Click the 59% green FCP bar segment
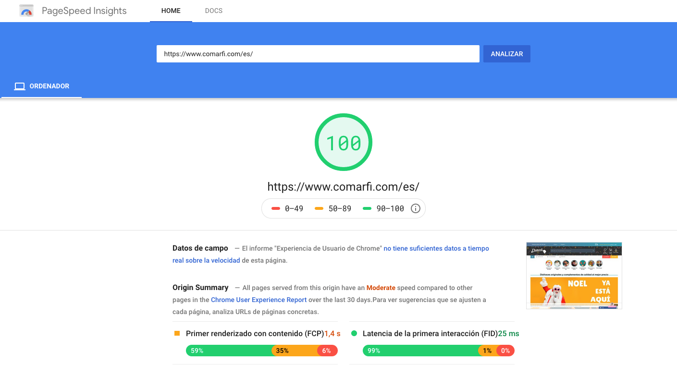Screen dimensions: 677x388 coord(229,351)
